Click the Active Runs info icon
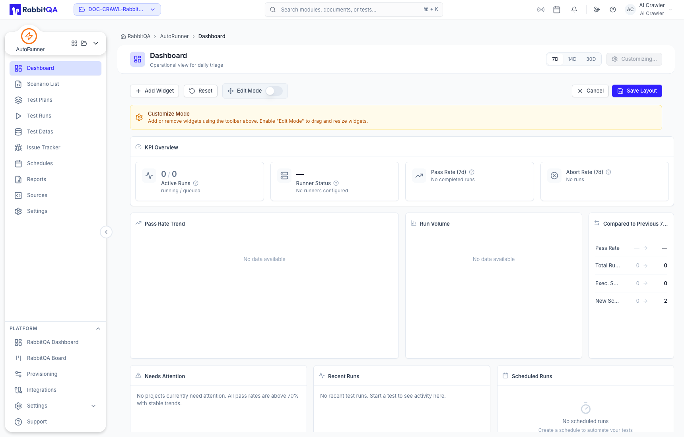Screen dimensions: 684x437 coord(196,183)
